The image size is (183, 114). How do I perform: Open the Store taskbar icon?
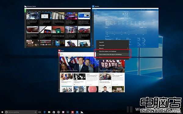(54, 112)
